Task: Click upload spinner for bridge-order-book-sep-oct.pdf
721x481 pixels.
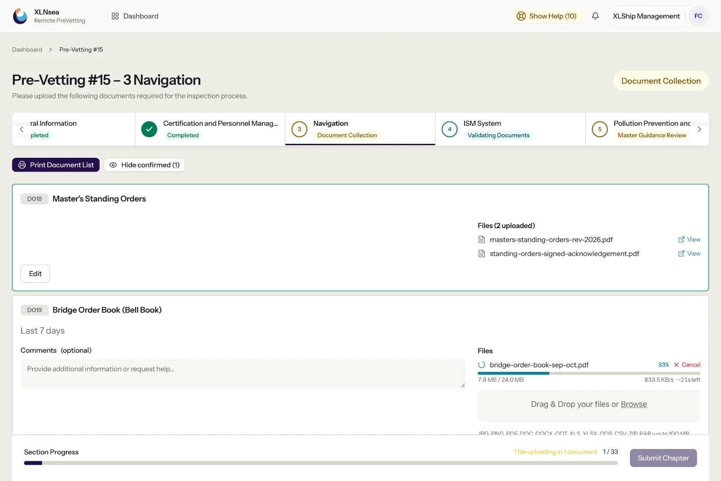Action: point(482,365)
